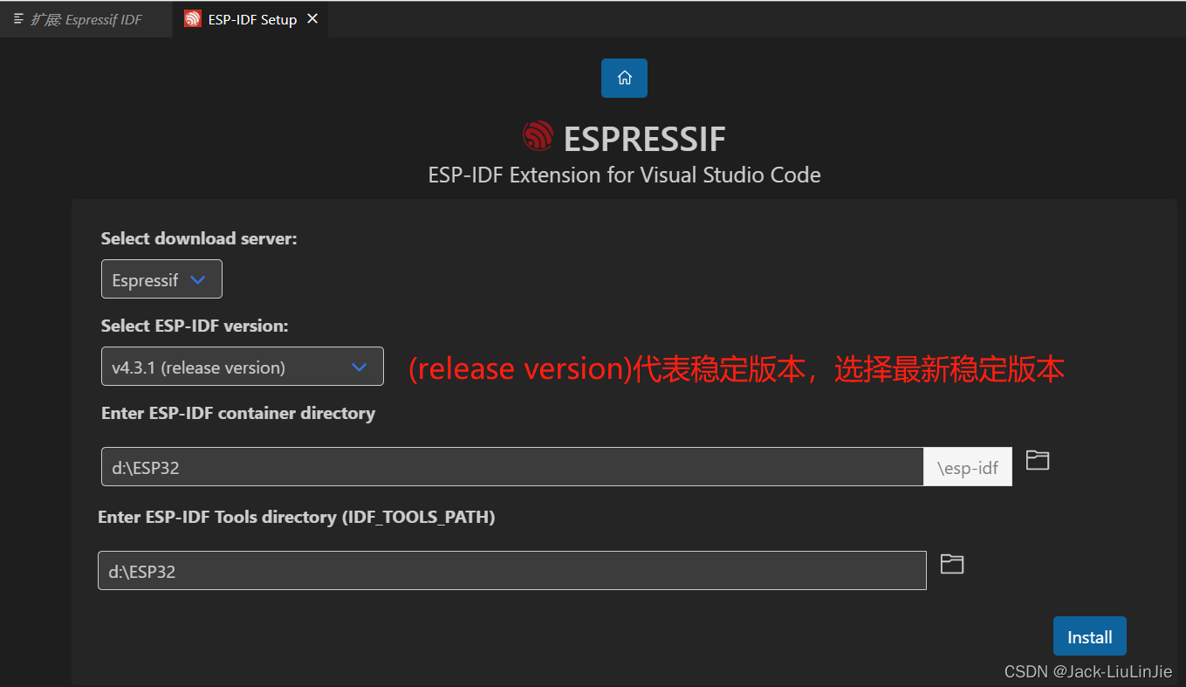Screen dimensions: 1186x687
Task: Select the ESP-IDF Setup tab
Action: [x=251, y=19]
